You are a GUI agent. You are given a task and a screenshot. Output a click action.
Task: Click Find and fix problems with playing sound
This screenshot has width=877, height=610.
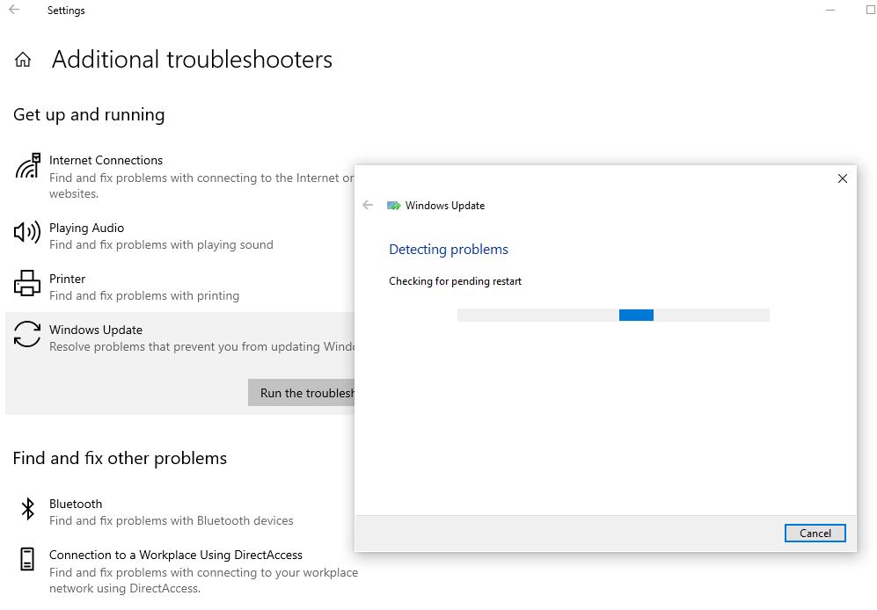point(161,245)
